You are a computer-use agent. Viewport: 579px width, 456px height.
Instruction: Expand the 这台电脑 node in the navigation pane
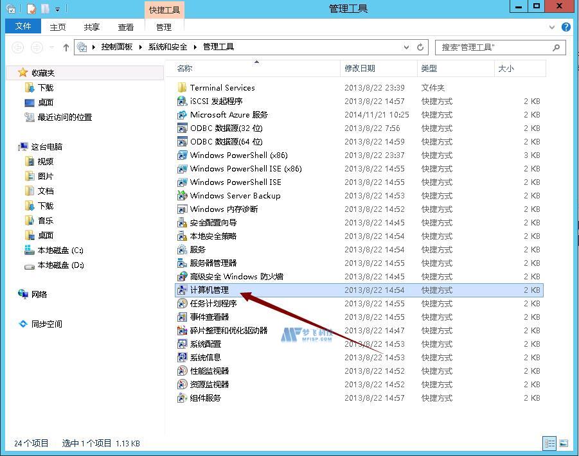pos(14,146)
